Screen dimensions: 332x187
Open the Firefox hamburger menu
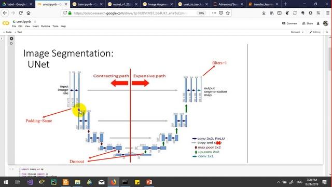pyautogui.click(x=327, y=13)
